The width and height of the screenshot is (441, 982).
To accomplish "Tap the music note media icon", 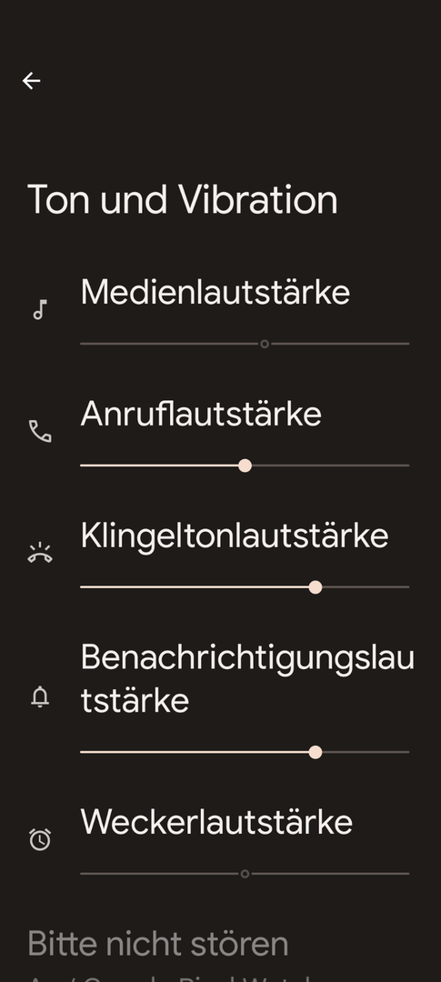I will [40, 309].
